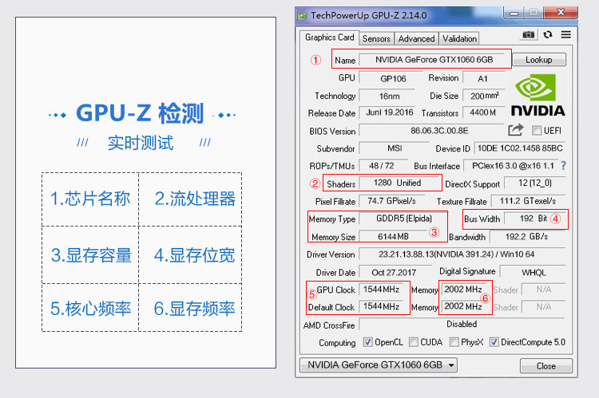Viewport: 599px width, 398px height.
Task: Click the Memory Type value GDDR5 (Elpida)
Action: pos(403,219)
